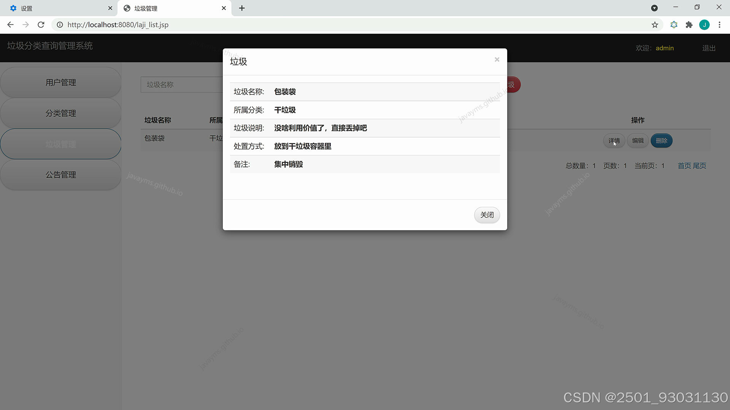Open 垃圾管理 in the sidebar
The image size is (730, 410).
61,144
